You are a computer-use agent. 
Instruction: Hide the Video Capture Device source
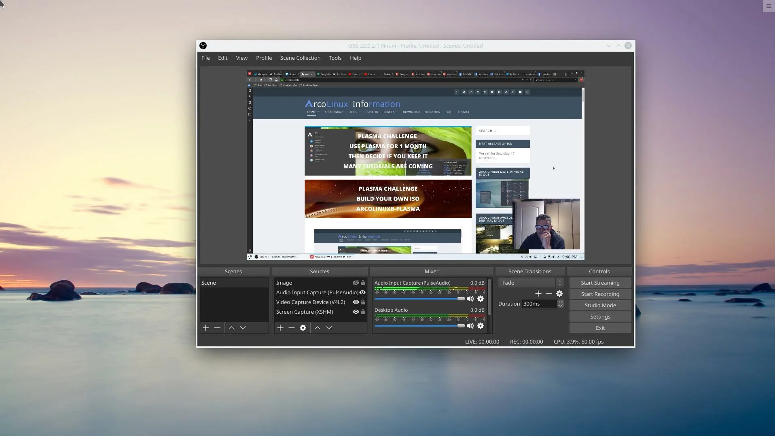pos(356,302)
